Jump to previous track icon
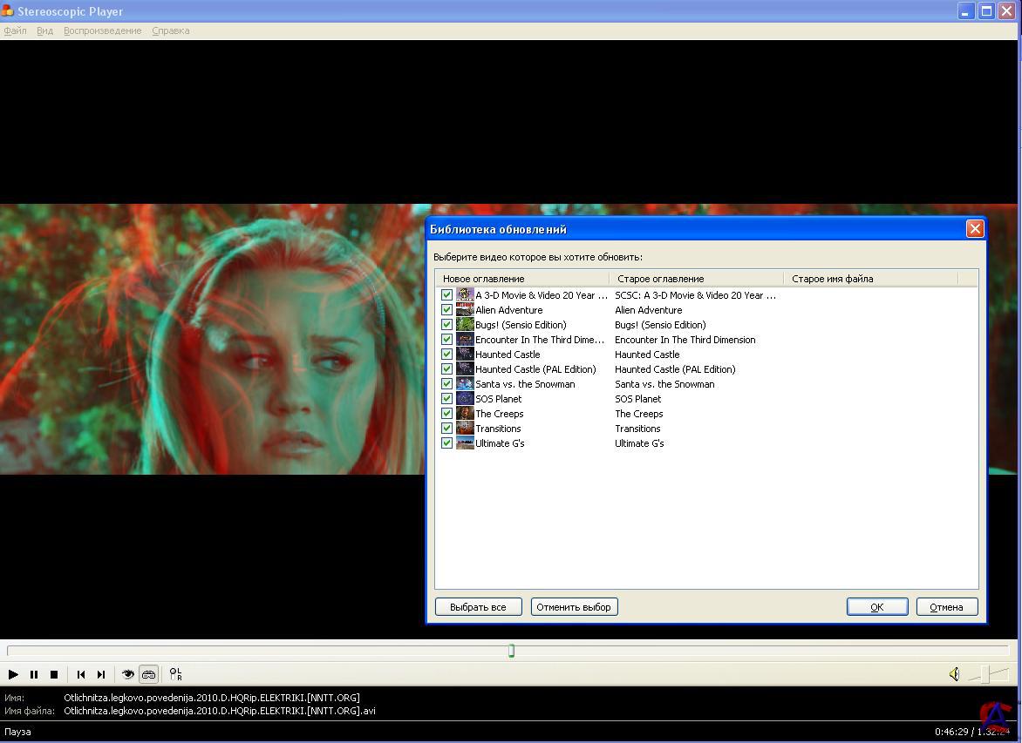 click(x=81, y=674)
